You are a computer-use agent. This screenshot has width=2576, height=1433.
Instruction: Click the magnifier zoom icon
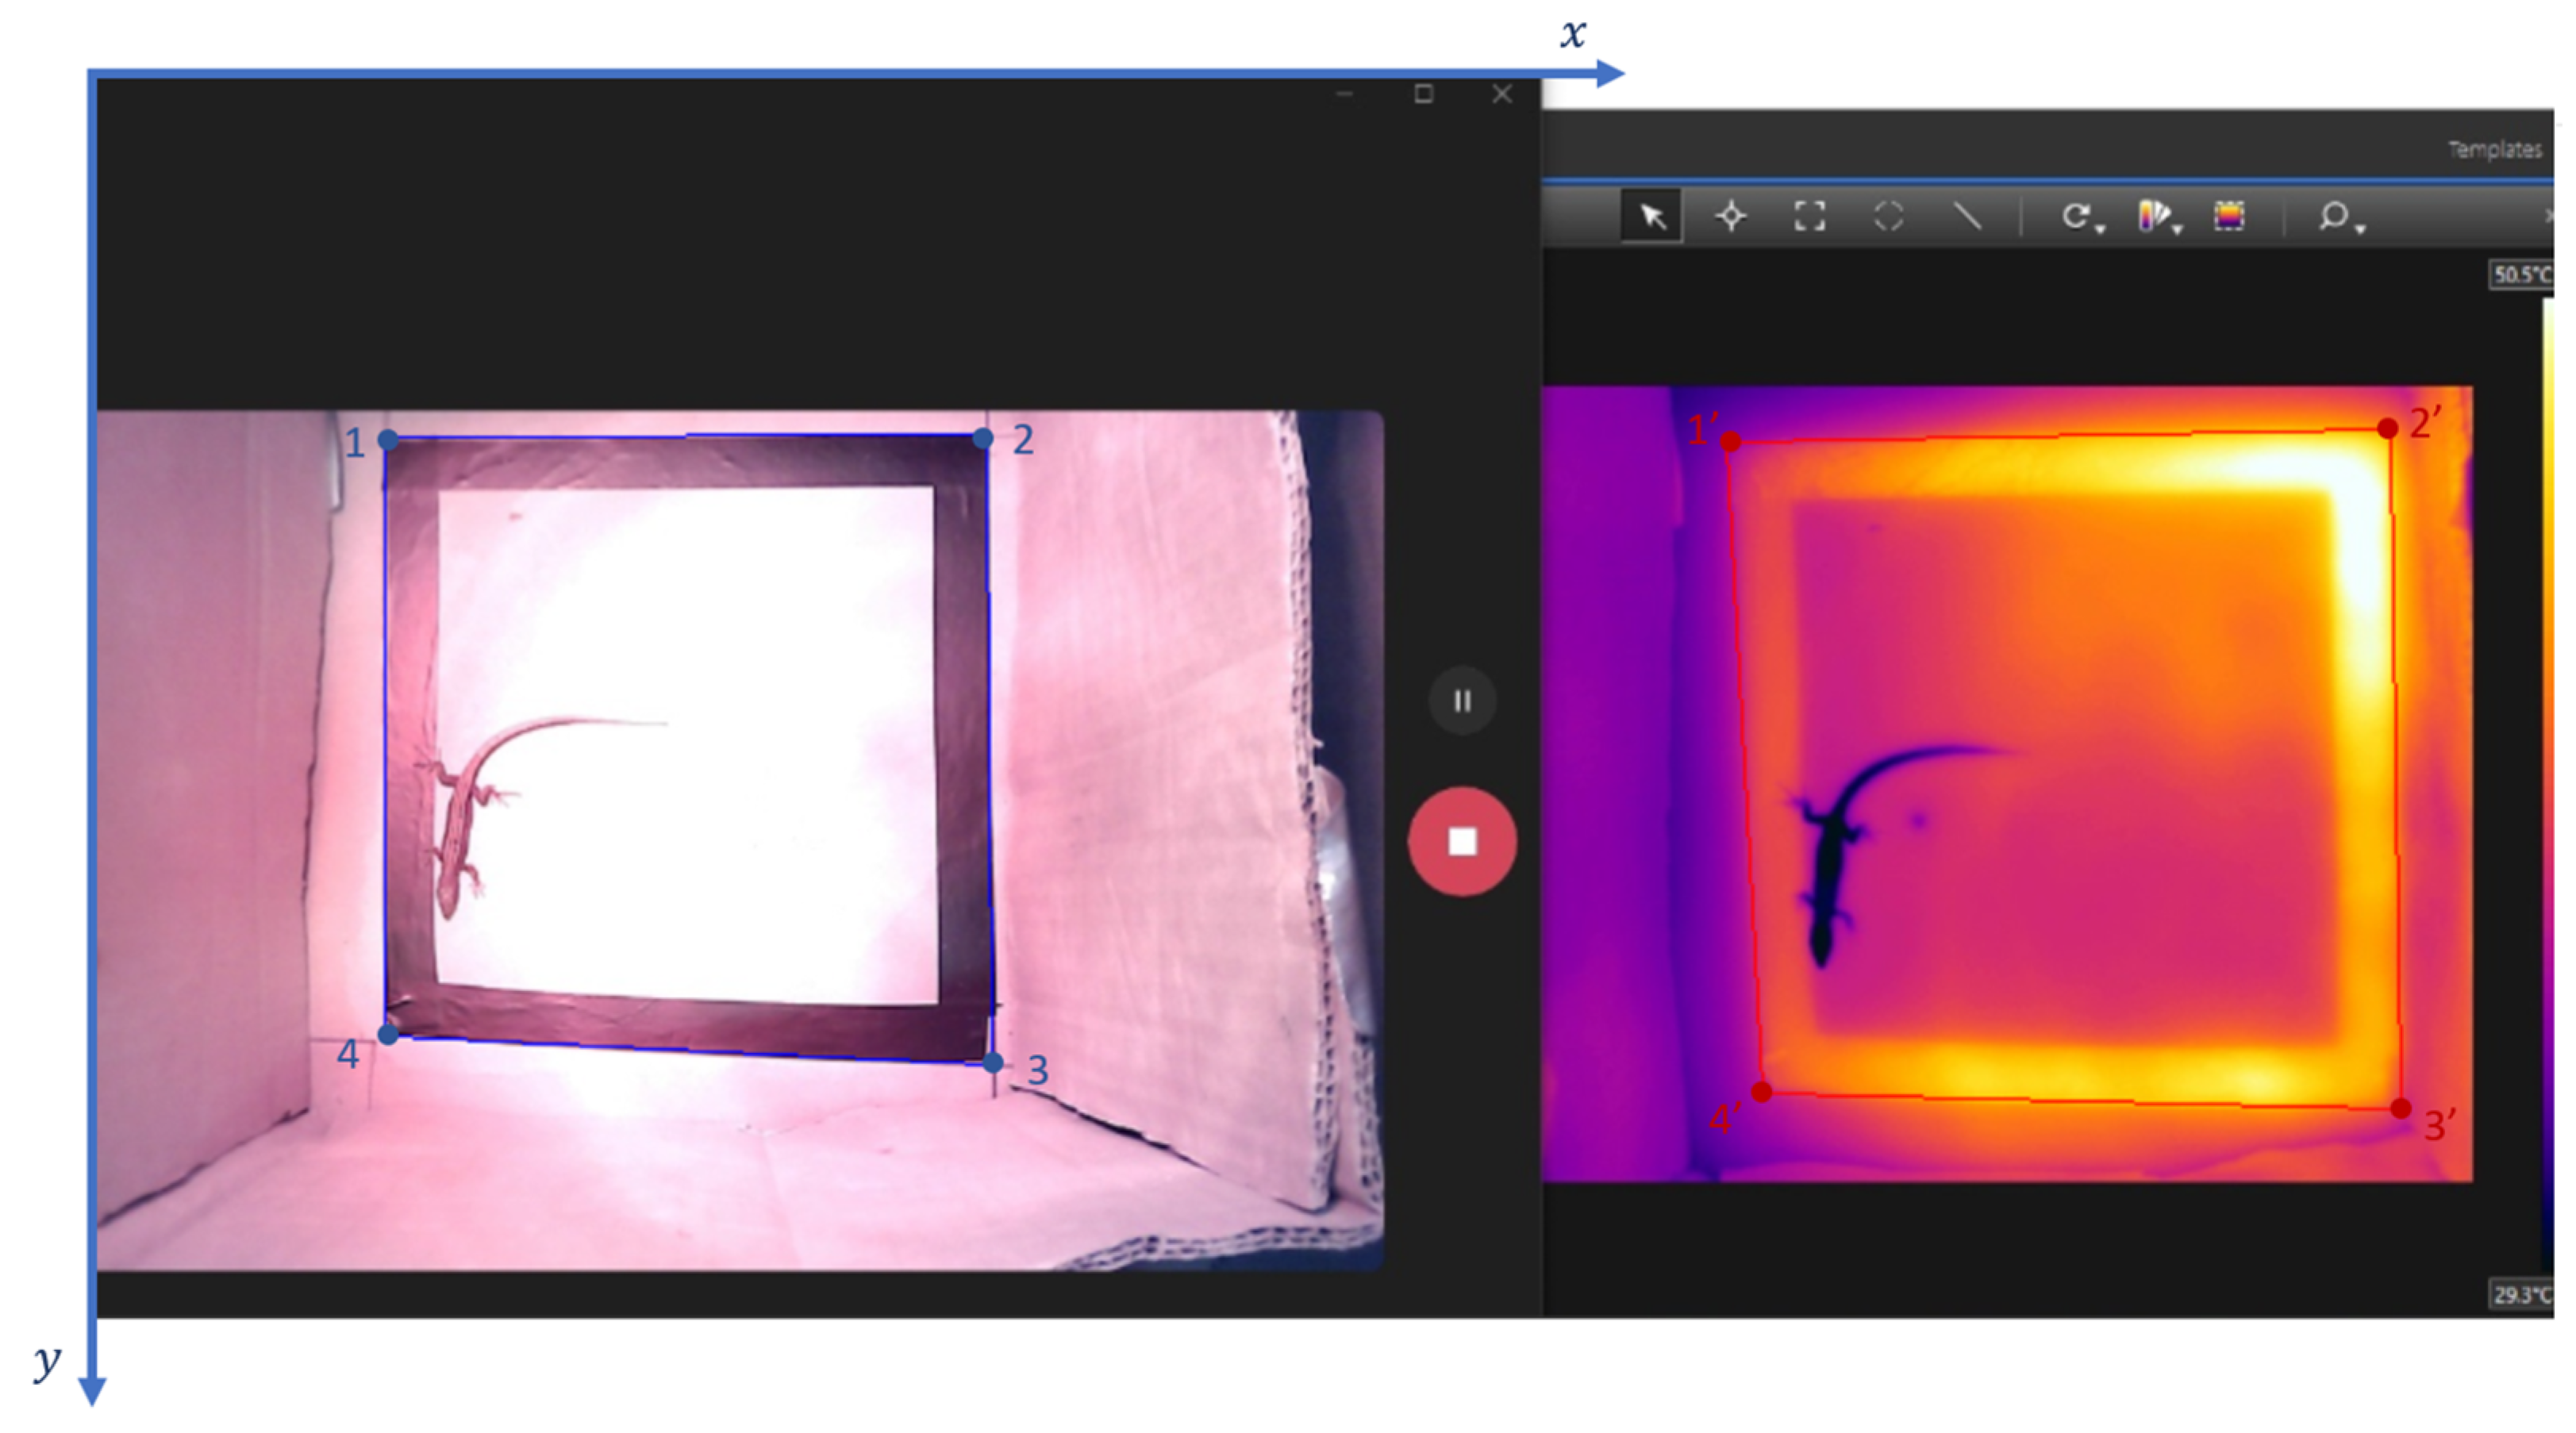(2333, 215)
